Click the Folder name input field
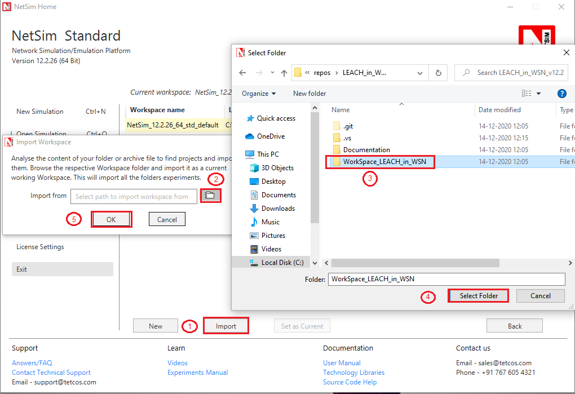The width and height of the screenshot is (575, 394). tap(446, 279)
